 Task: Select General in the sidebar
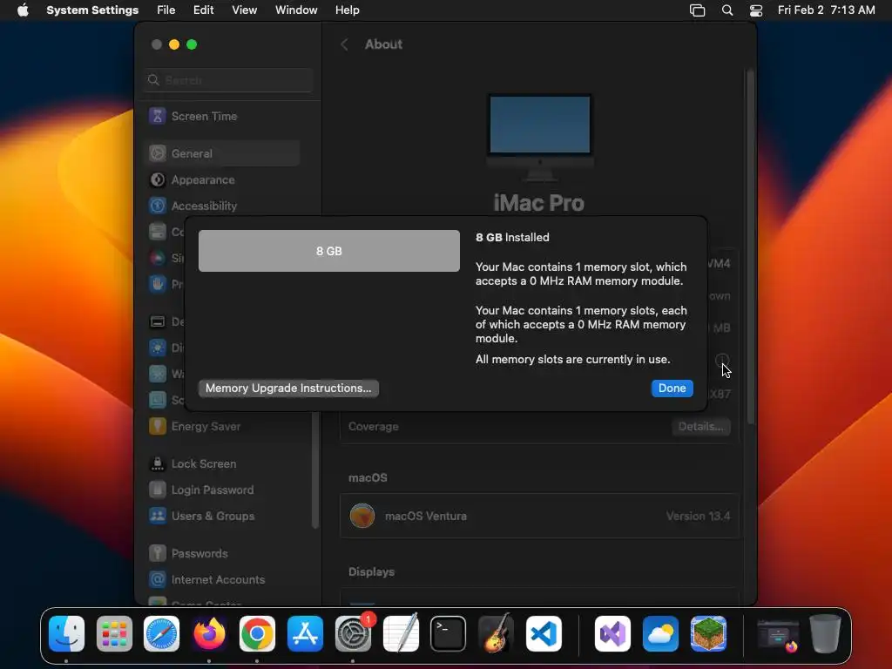[222, 153]
